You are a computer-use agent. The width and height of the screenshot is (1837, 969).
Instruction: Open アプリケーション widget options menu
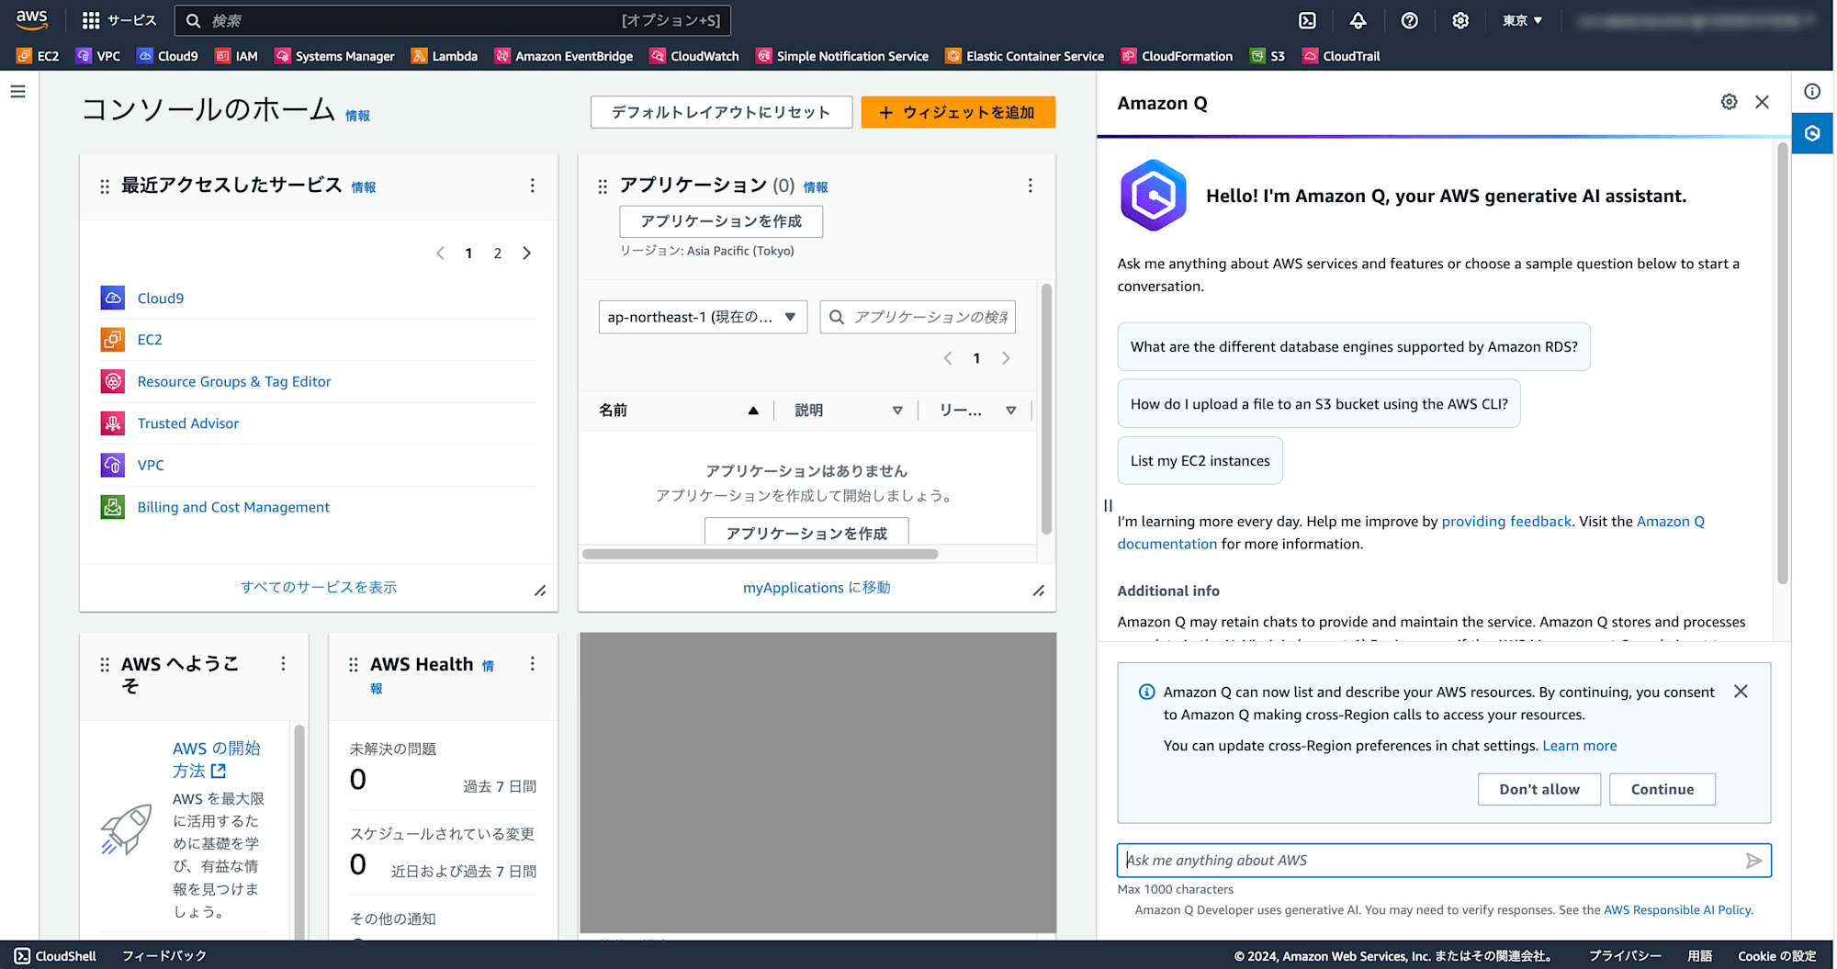[x=1030, y=186]
